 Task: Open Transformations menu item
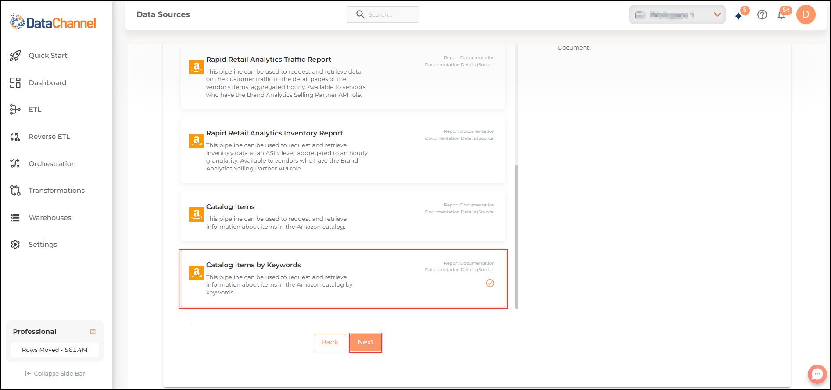coord(57,191)
